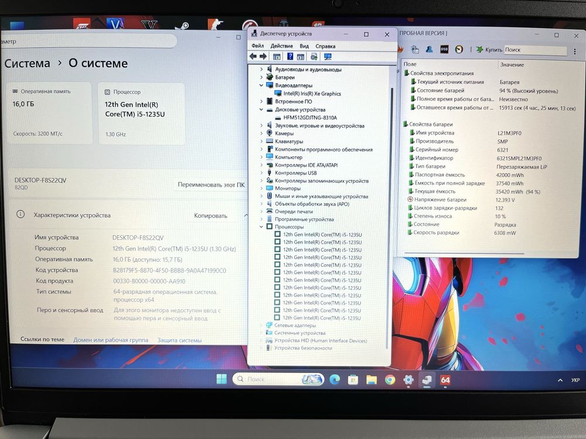Screen dimensions: 586x439
Task: Switch to Settings app on the taskbar
Action: (x=408, y=380)
